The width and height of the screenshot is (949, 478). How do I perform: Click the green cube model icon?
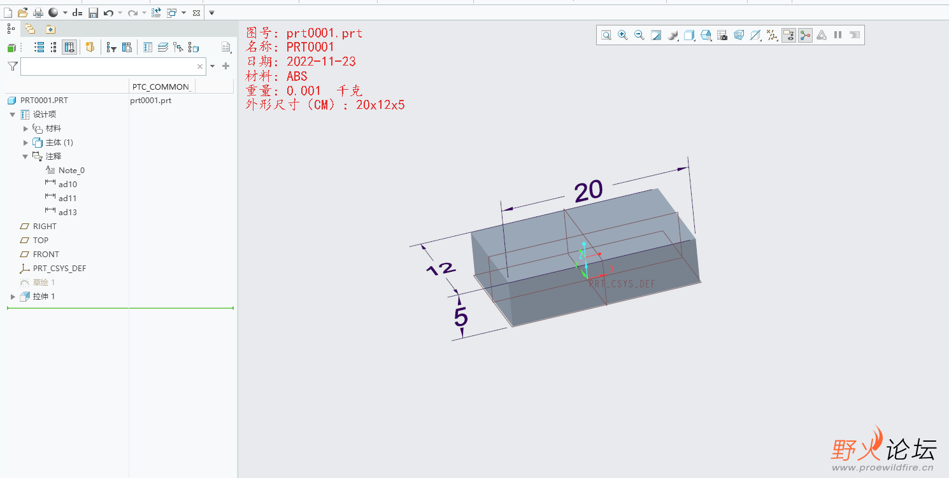point(11,47)
